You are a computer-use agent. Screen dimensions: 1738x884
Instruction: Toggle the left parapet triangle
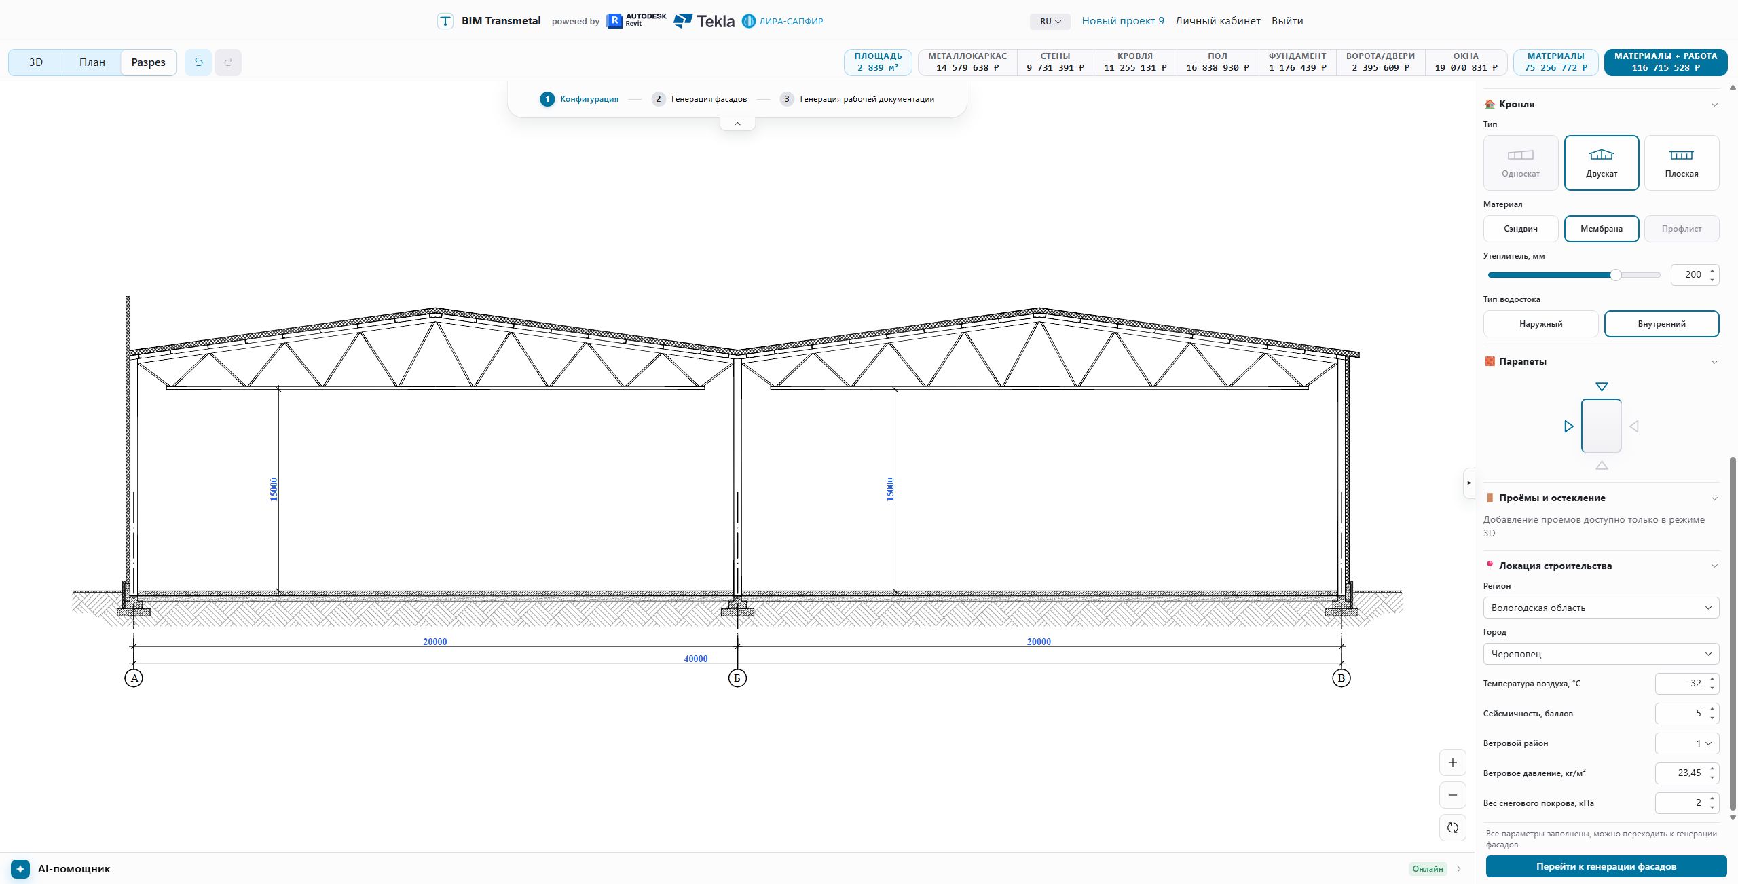tap(1568, 426)
